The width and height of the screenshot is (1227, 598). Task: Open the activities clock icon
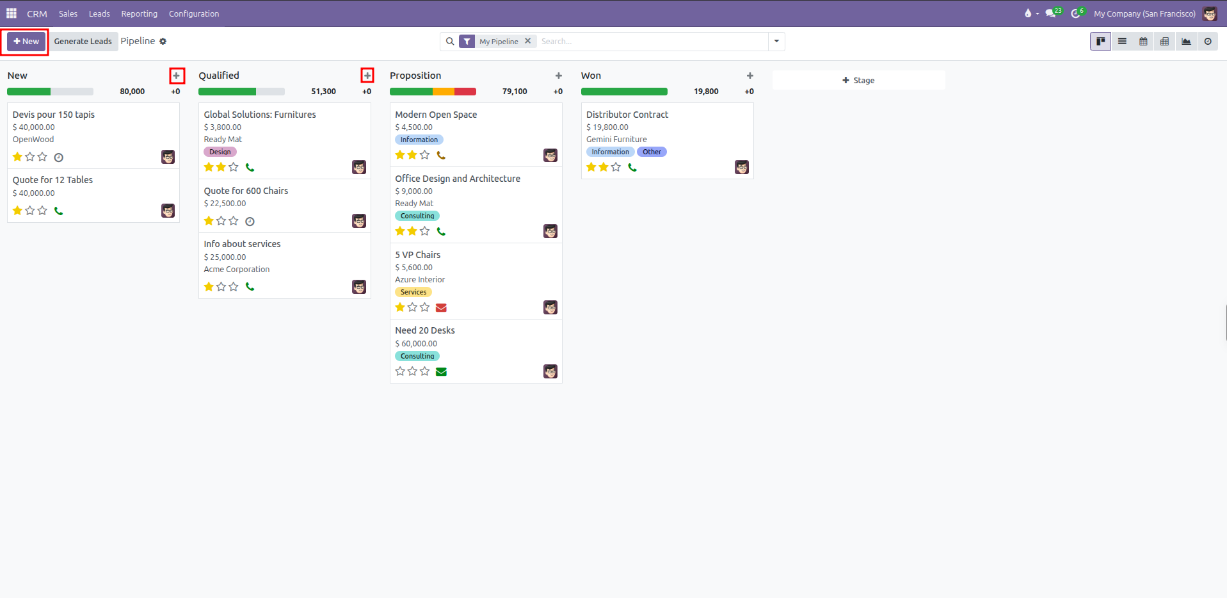[1077, 13]
